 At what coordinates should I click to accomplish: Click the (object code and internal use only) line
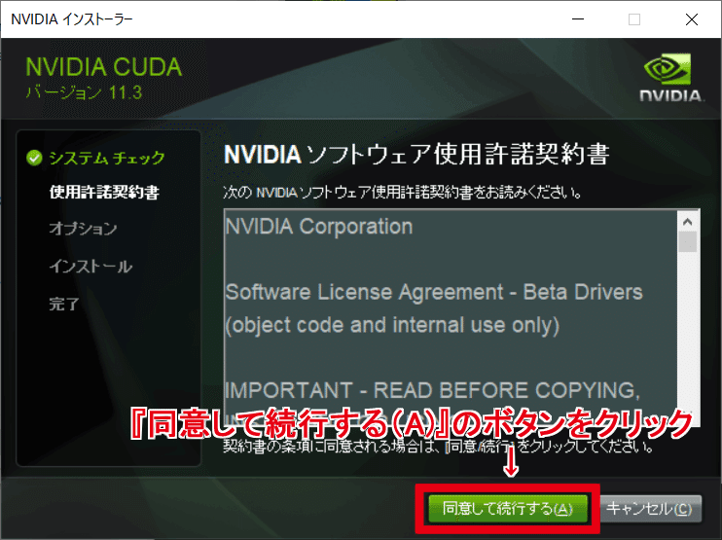(392, 325)
